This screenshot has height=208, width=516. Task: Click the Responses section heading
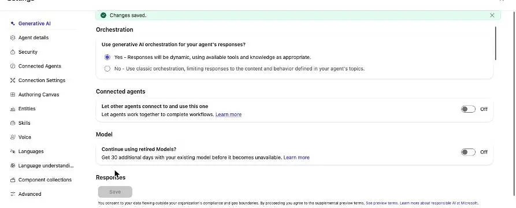pyautogui.click(x=110, y=177)
